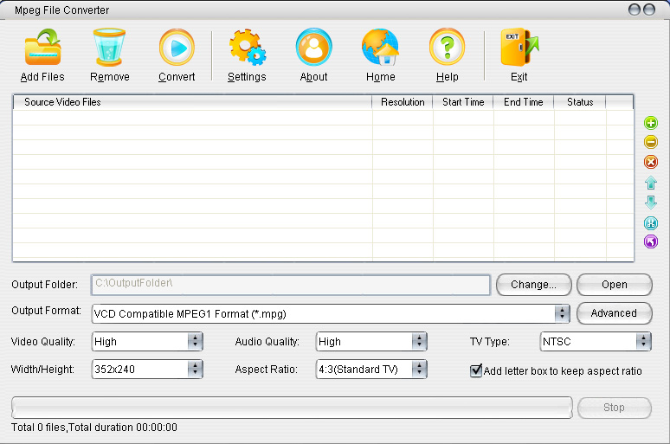This screenshot has width=670, height=444.
Task: Click Source Video Files column header
Action: (192, 102)
